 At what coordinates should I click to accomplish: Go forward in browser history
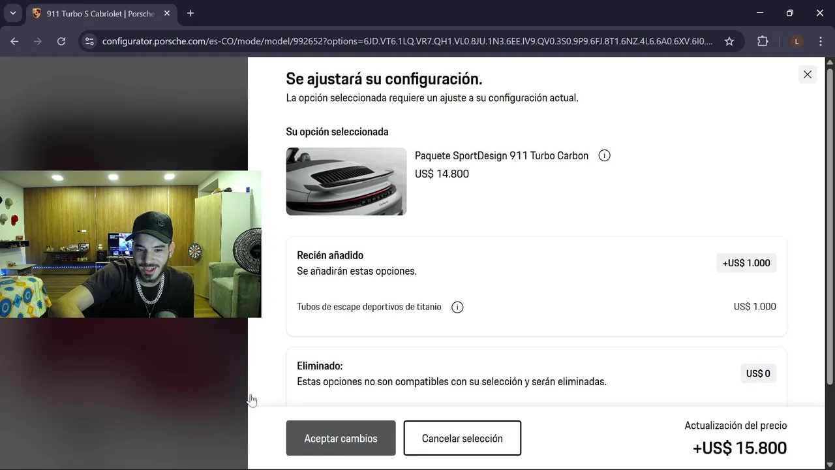click(38, 41)
